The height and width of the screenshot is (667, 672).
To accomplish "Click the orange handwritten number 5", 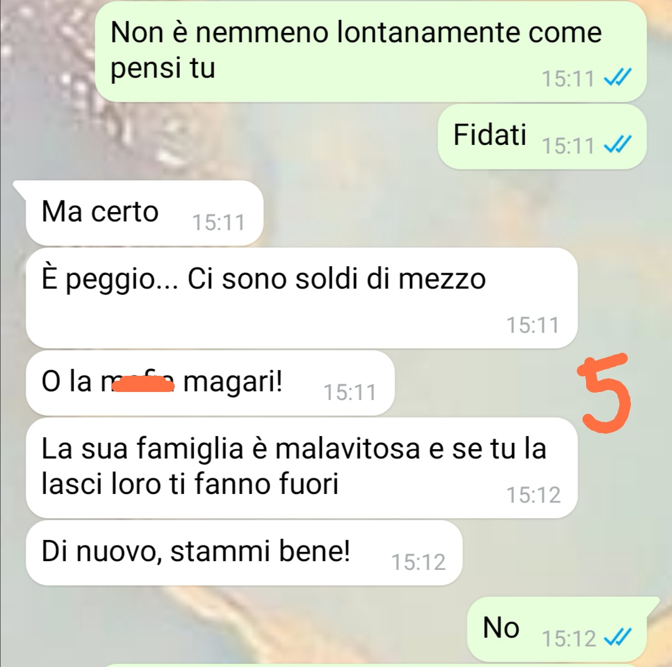I will click(x=605, y=393).
